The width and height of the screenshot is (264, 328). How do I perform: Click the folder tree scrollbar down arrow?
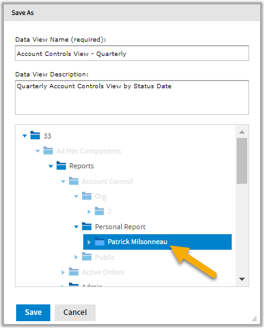pos(242,279)
